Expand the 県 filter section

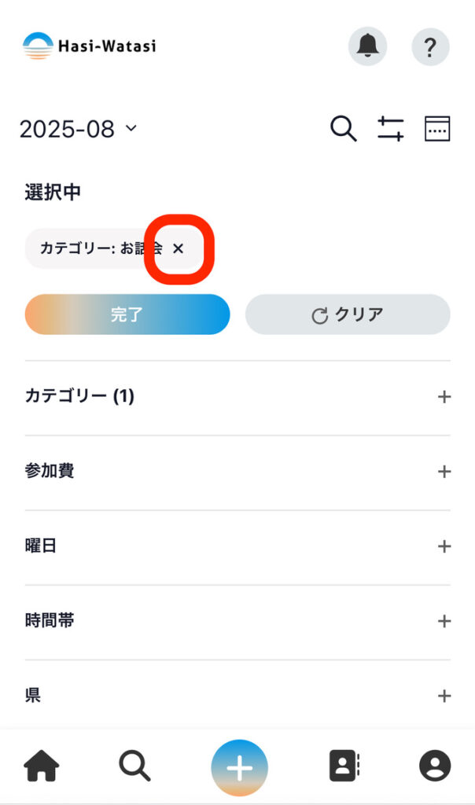tap(444, 696)
